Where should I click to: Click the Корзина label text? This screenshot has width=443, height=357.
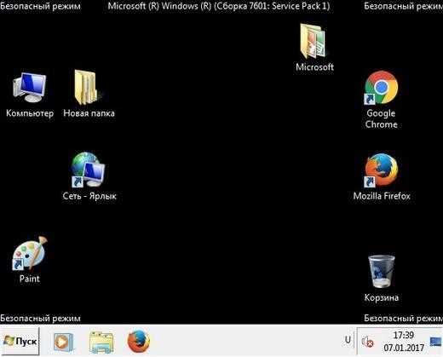pos(382,297)
